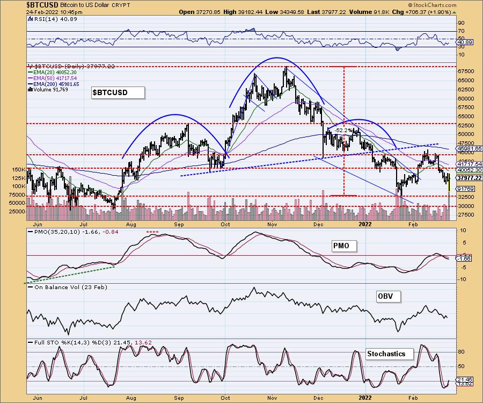
Task: Click the 91769 volume tag on axis
Action: click(466, 189)
